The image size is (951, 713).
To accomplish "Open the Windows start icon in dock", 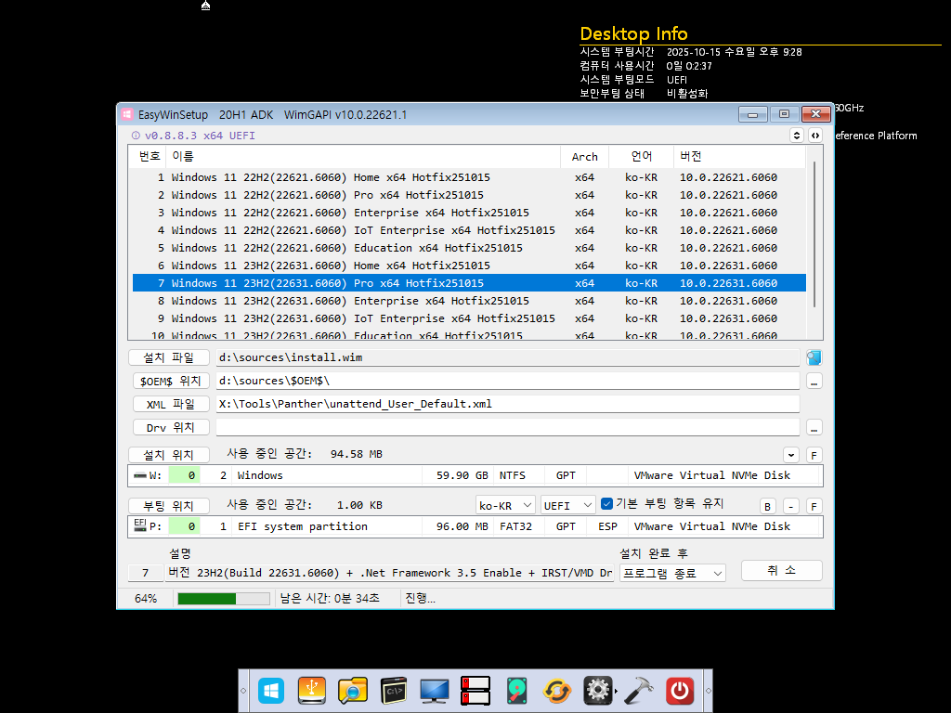I will coord(271,691).
